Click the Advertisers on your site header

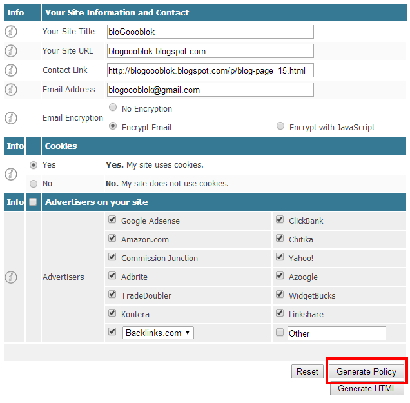click(96, 202)
